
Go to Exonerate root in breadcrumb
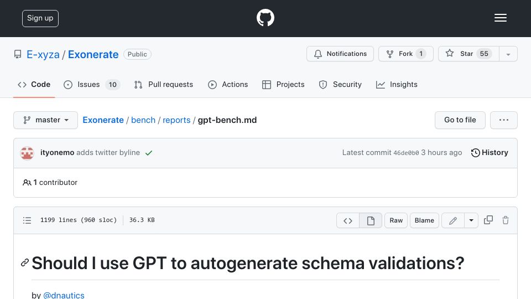[x=103, y=120]
